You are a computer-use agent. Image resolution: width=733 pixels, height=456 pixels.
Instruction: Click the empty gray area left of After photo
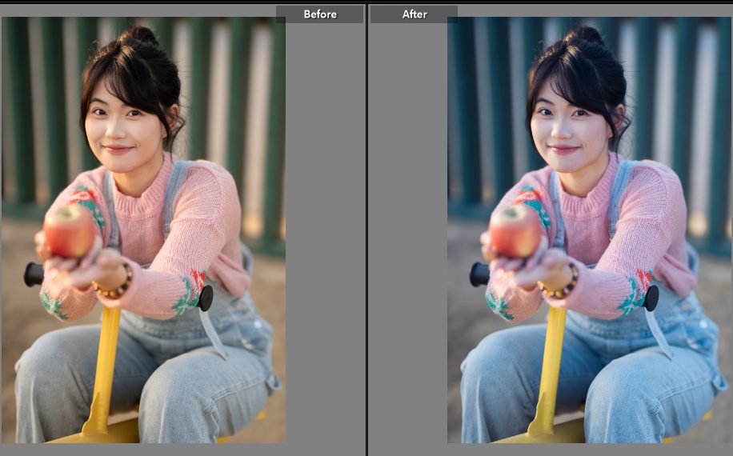coord(407,240)
